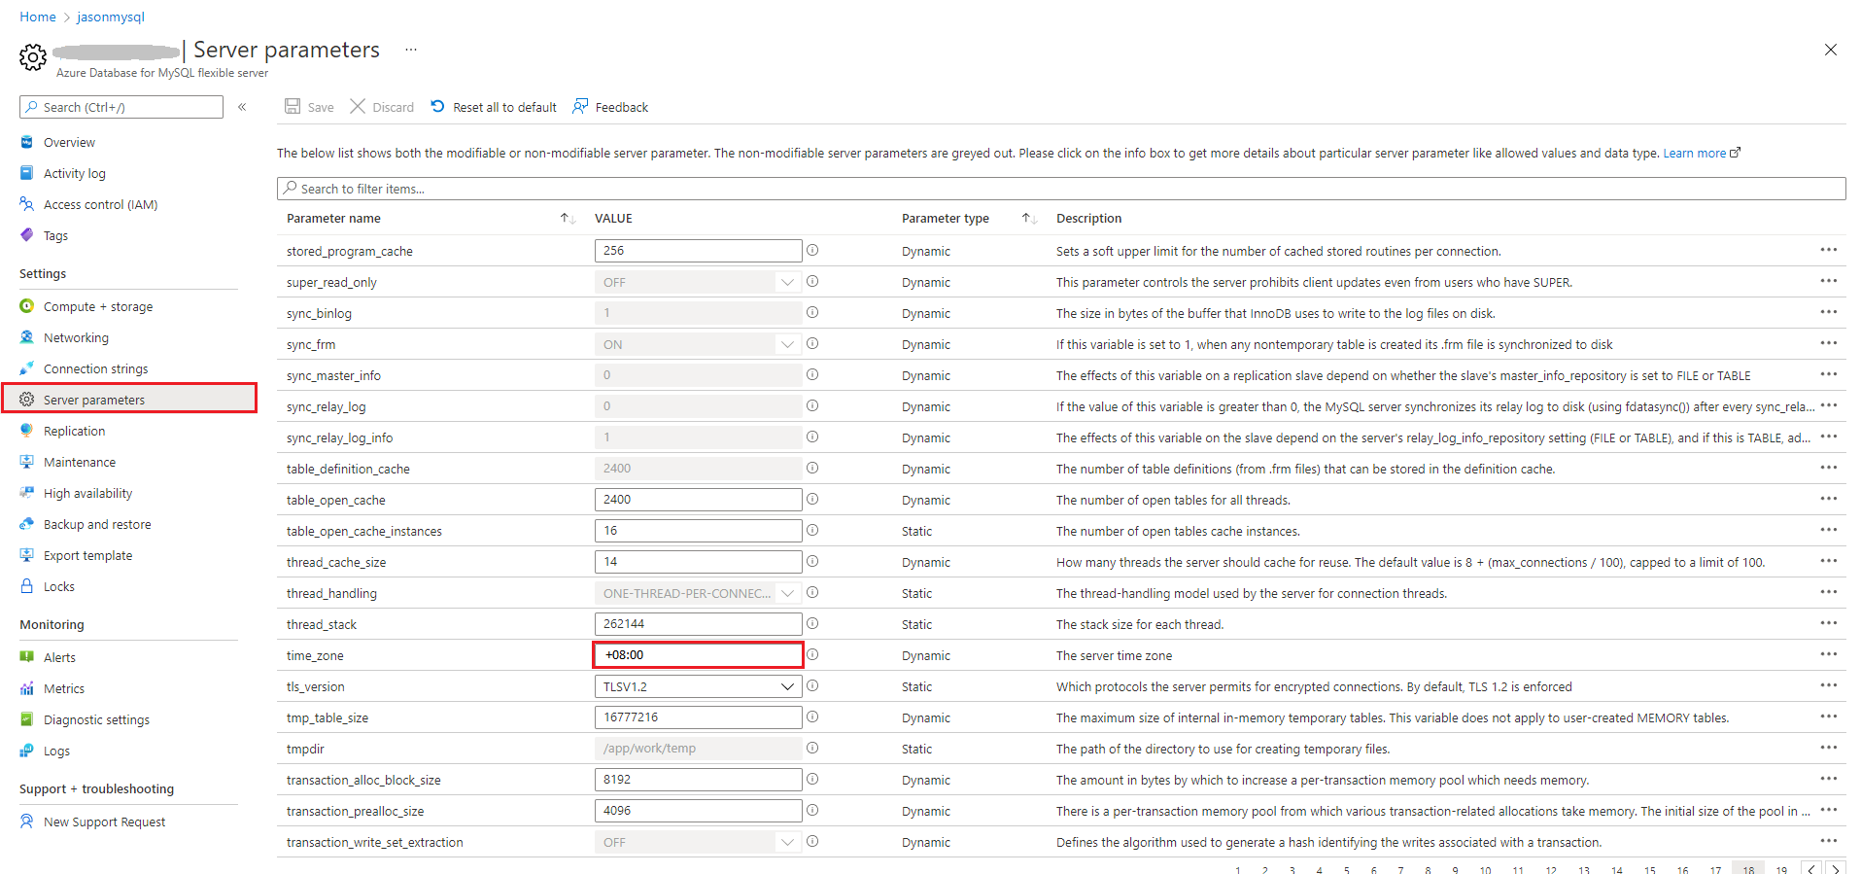Expand the super_read_only dropdown
This screenshot has width=1861, height=874.
click(786, 282)
